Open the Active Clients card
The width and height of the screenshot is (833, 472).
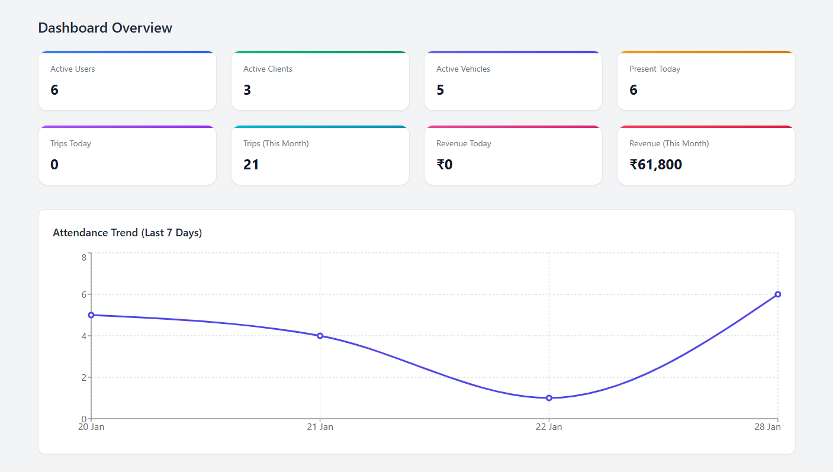320,80
